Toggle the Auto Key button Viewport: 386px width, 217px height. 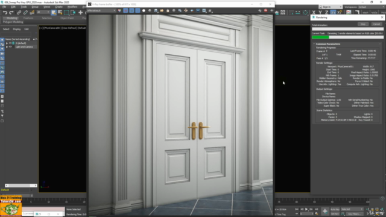click(x=335, y=209)
